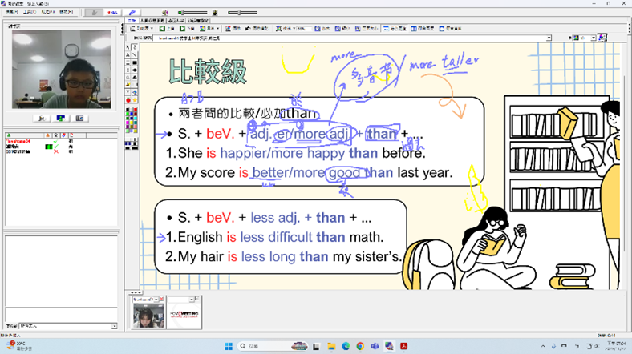Go to next page with green arrow
Image resolution: width=632 pixels, height=354 pixels.
[182, 28]
